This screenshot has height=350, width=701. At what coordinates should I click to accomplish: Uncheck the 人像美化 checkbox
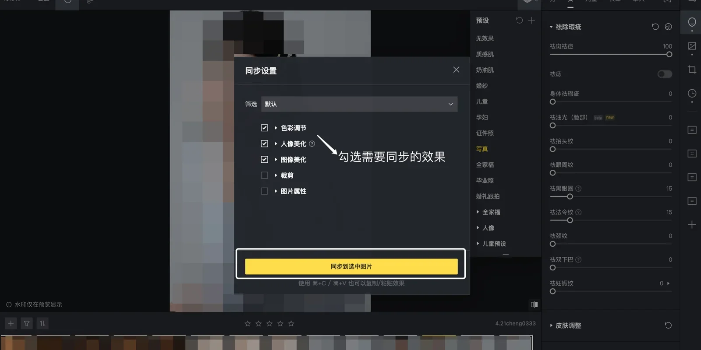tap(264, 143)
